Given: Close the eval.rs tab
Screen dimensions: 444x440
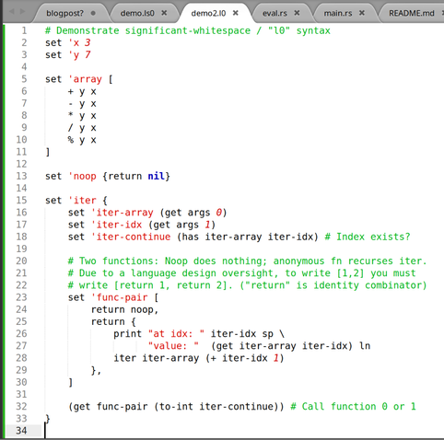Looking at the screenshot, I should tap(297, 13).
